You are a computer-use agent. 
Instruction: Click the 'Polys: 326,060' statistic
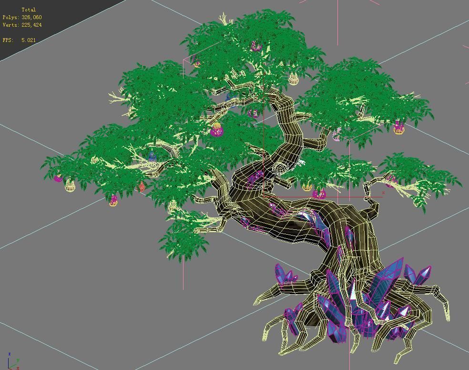coord(22,17)
